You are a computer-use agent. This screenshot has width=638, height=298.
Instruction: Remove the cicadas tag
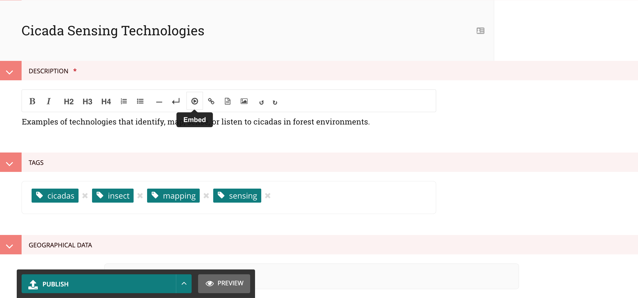[85, 196]
